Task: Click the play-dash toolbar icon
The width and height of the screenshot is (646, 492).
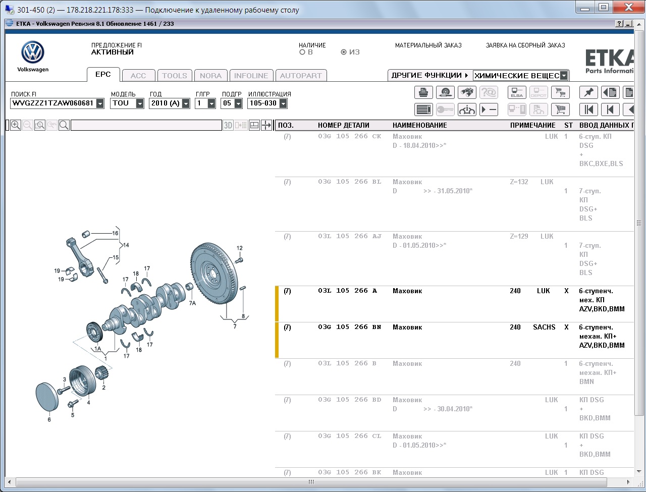Action: [489, 110]
